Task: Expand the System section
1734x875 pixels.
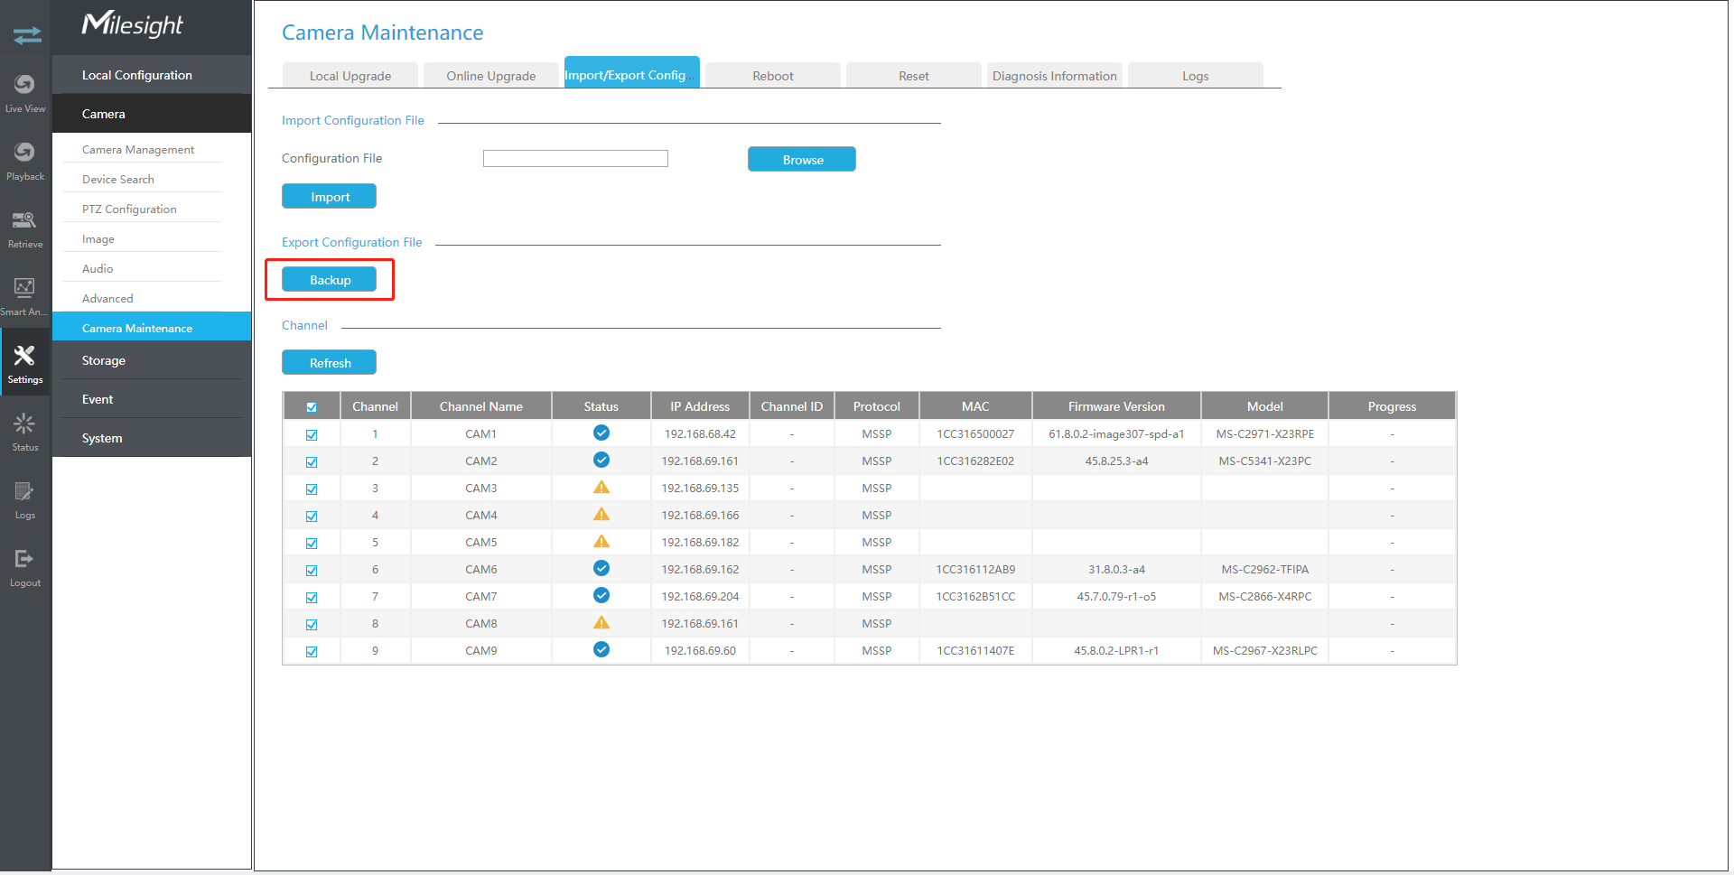Action: 152,438
